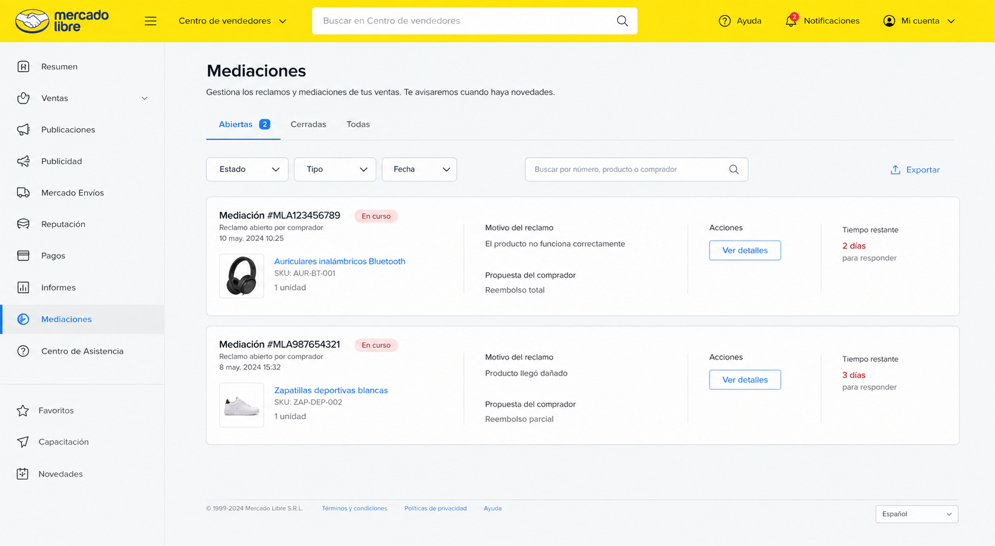Open the Políticas de privacidad link

click(435, 508)
